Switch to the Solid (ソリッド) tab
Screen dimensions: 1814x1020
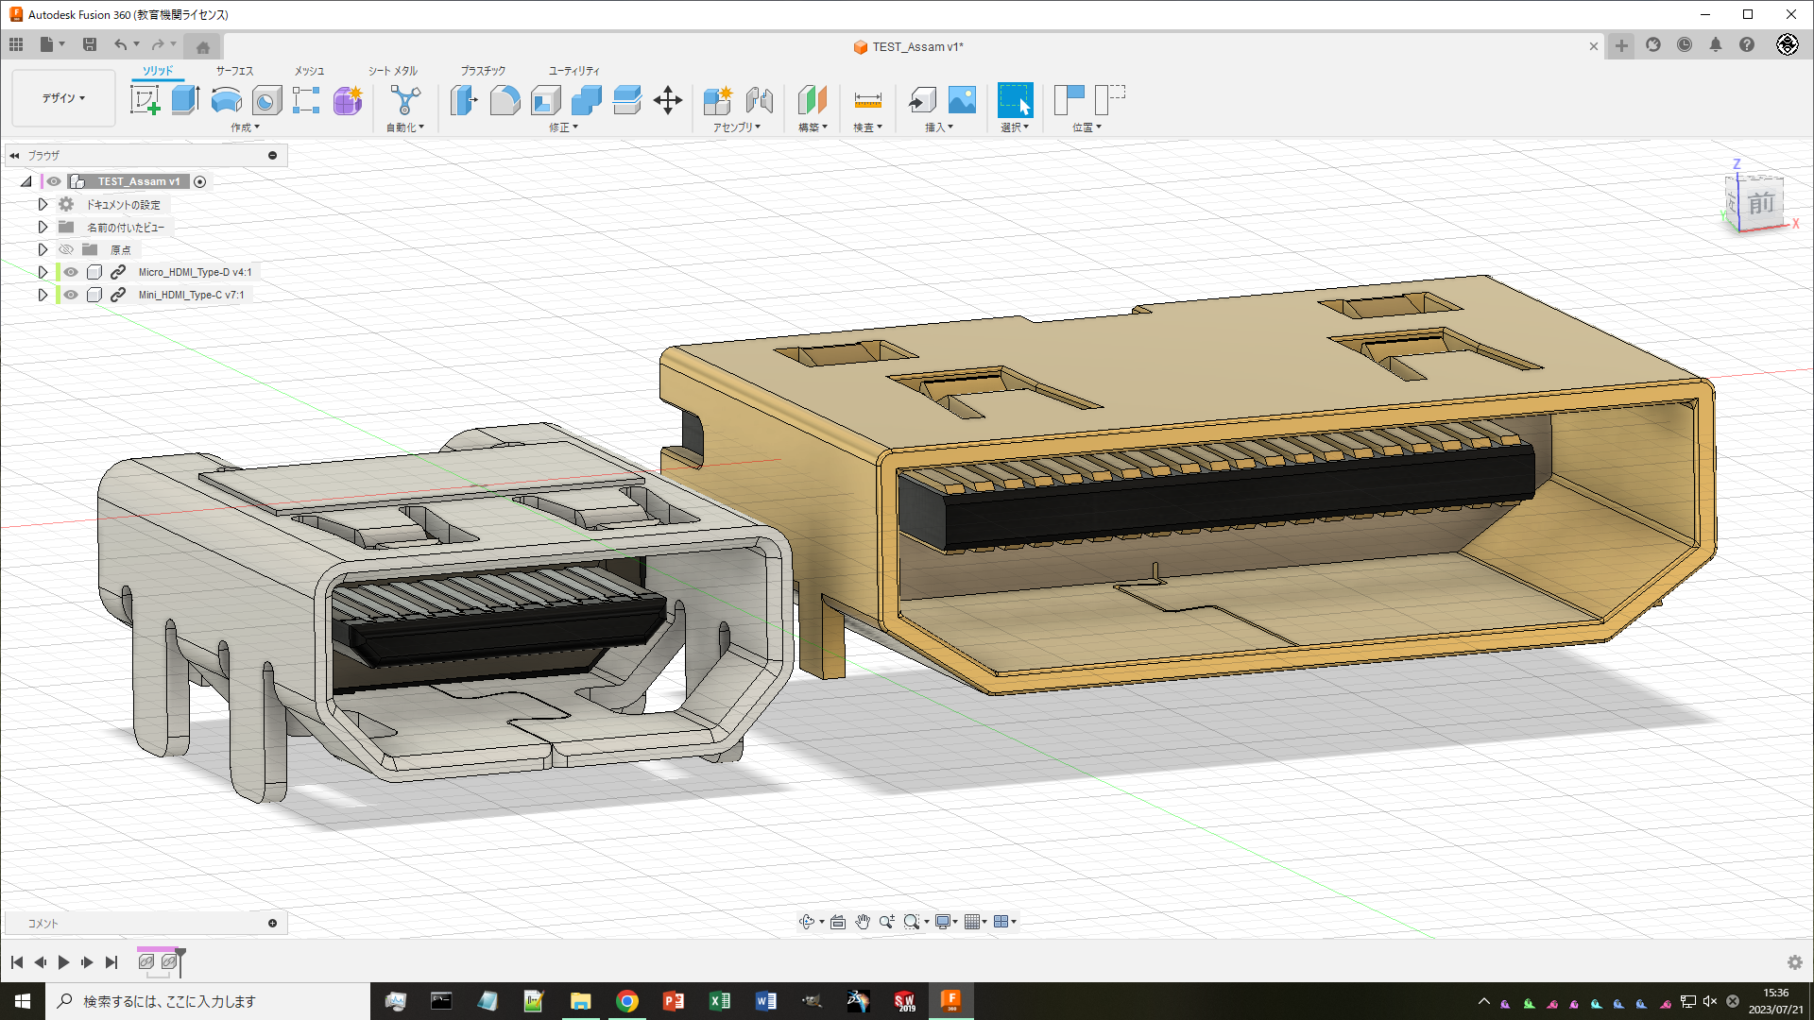(158, 71)
